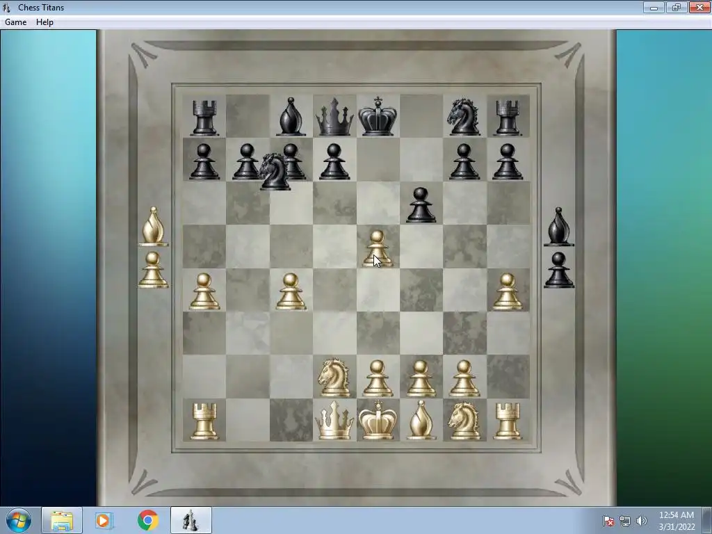Screen dimensions: 712x534
Task: Select the white pawn on h4
Action: click(507, 291)
